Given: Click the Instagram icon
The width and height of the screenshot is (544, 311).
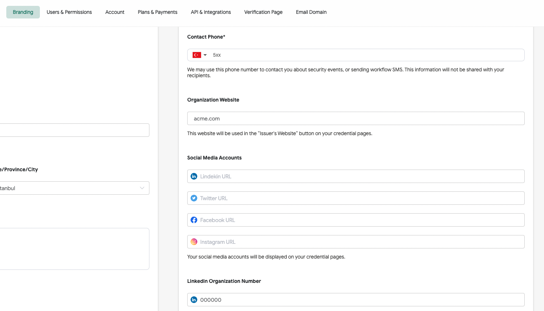Looking at the screenshot, I should (194, 242).
